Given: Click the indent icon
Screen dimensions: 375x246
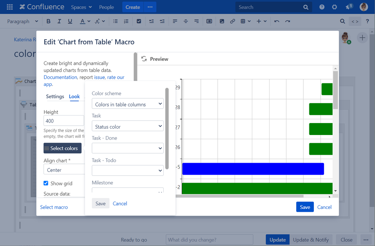Looking at the screenshot, I should tap(162, 21).
